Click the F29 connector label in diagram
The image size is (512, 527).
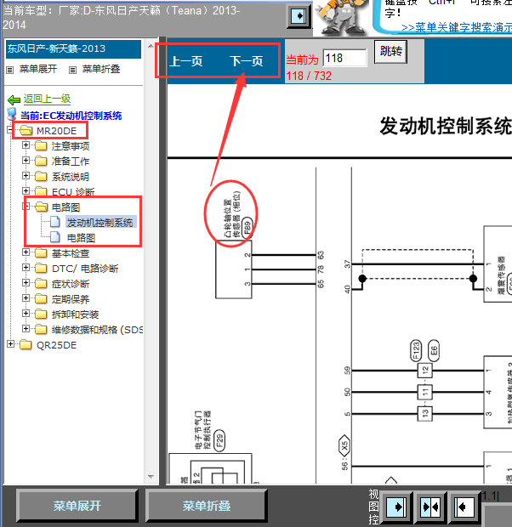(219, 440)
